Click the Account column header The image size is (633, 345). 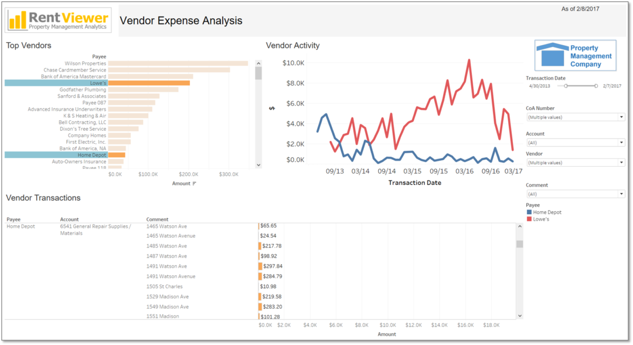(x=68, y=219)
